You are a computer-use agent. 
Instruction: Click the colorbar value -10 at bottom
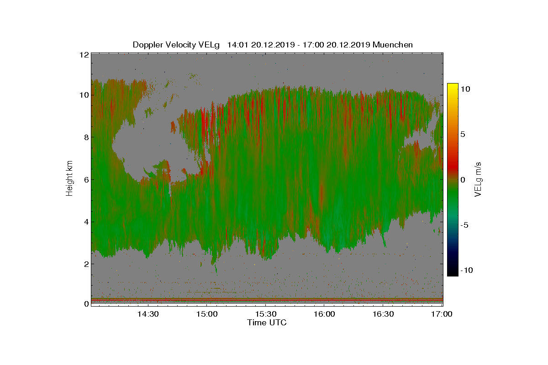pos(467,270)
